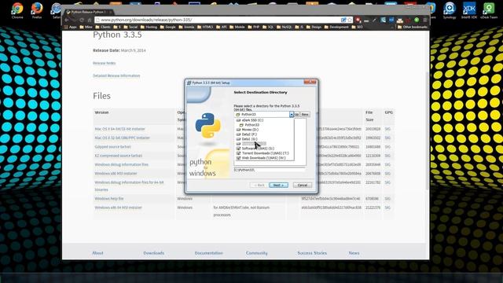The width and height of the screenshot is (503, 283).
Task: Open Other bookmarks folder
Action: [413, 27]
